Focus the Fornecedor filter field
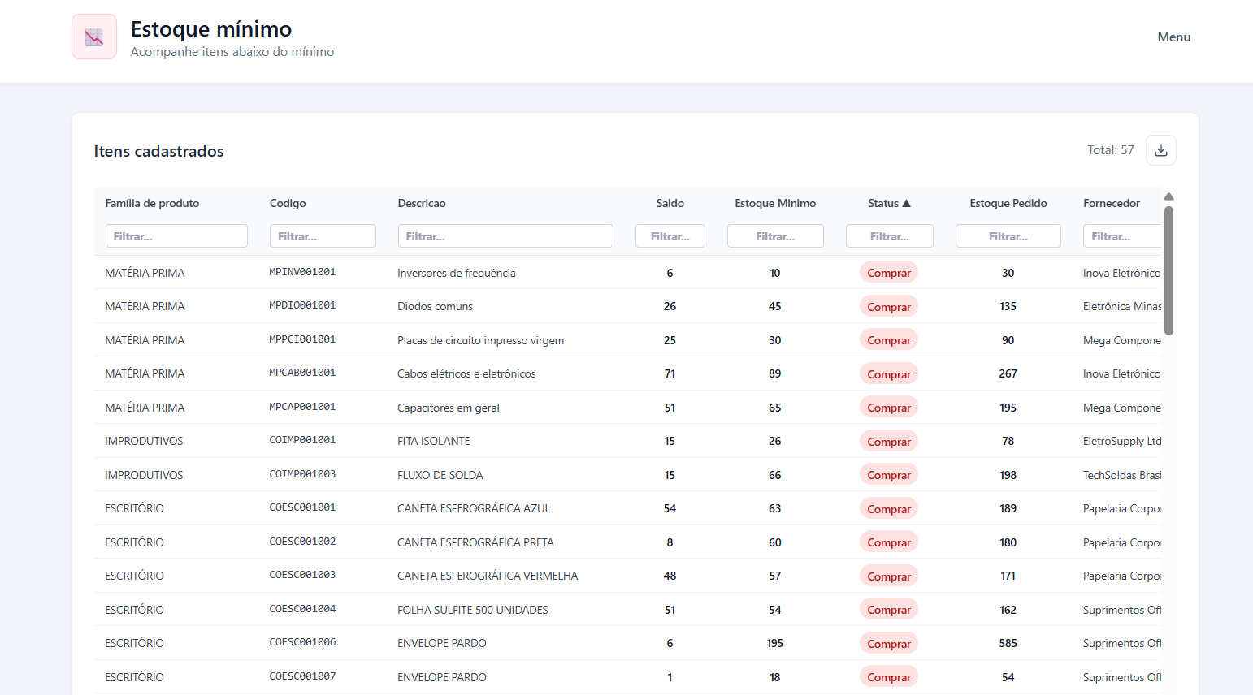This screenshot has width=1253, height=695. click(x=1122, y=236)
